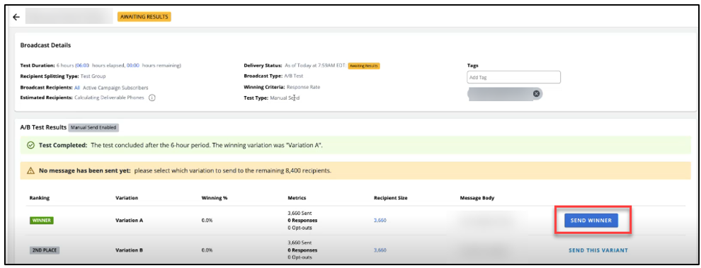Click the 00:00 hours remaining value
The height and width of the screenshot is (268, 701).
(133, 66)
